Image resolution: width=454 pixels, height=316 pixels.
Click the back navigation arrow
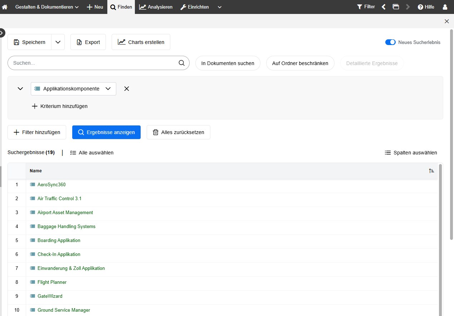click(x=384, y=6)
